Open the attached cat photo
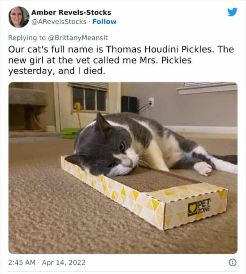 [123, 168]
